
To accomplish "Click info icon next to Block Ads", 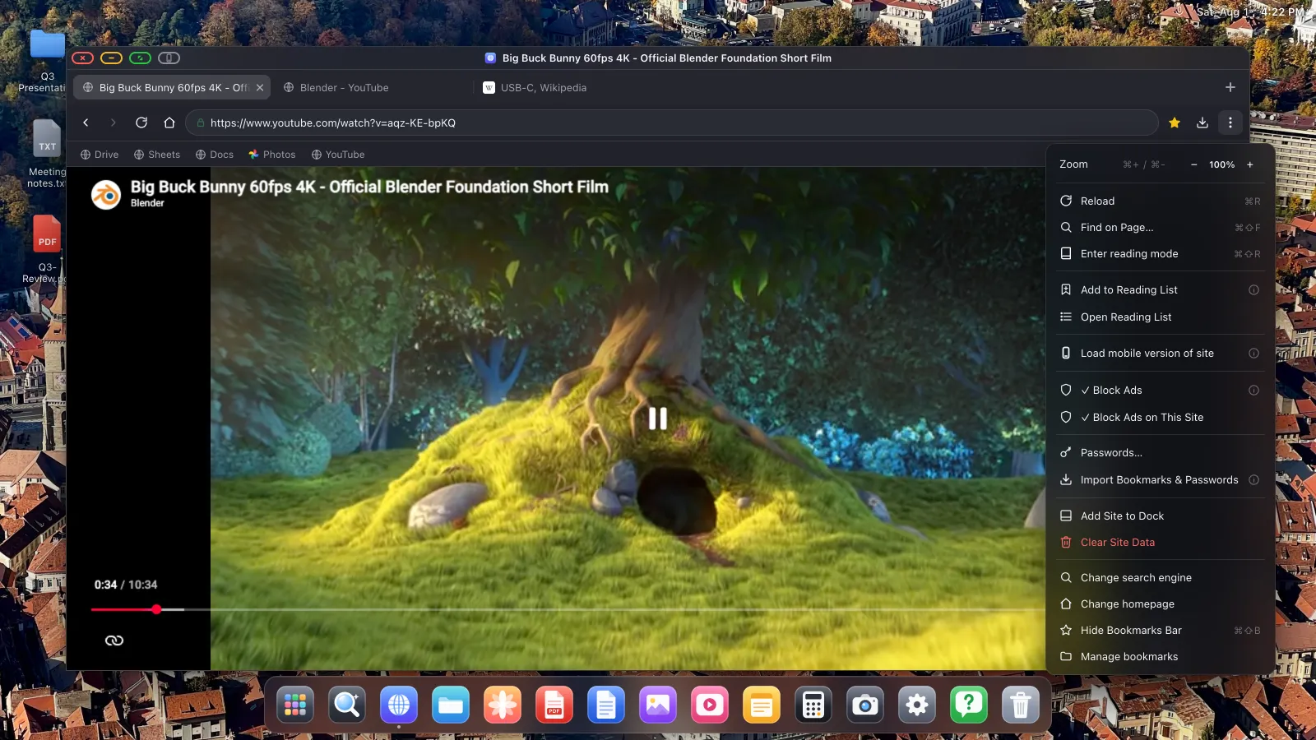I will pos(1254,390).
